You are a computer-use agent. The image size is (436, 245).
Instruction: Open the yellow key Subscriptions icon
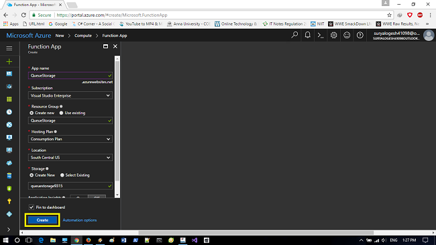point(9,201)
